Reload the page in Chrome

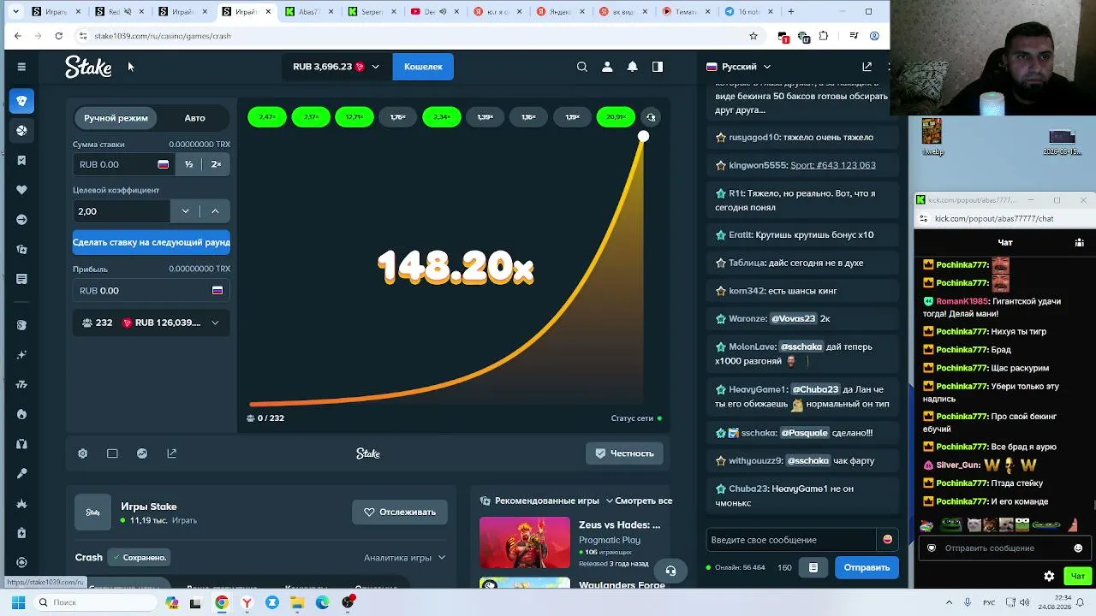[x=58, y=36]
